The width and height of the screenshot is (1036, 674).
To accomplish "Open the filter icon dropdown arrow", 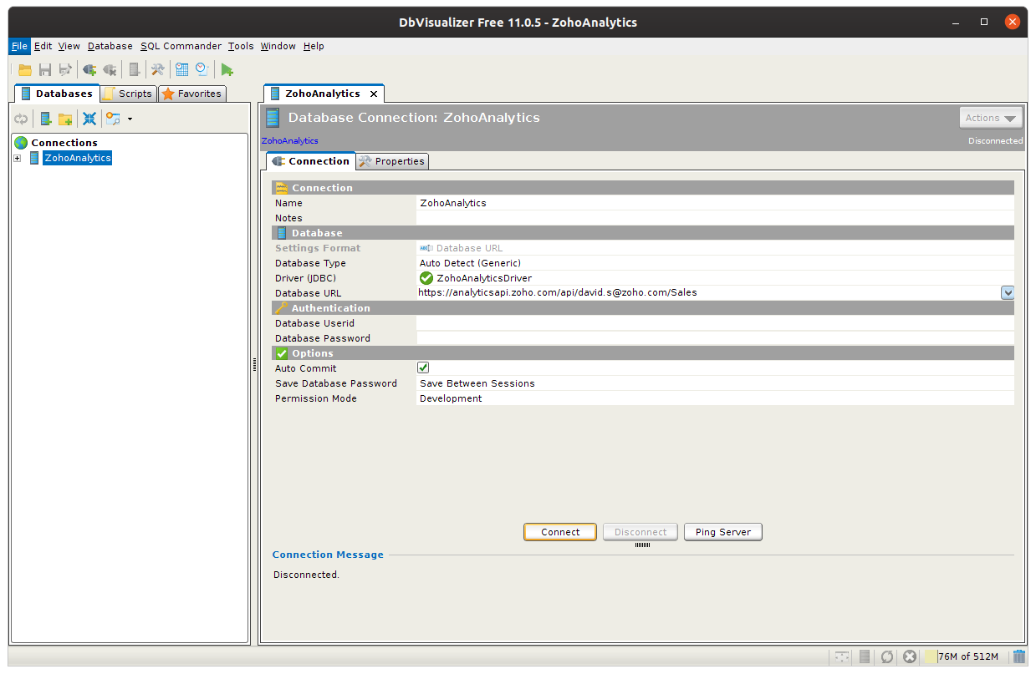I will point(130,119).
